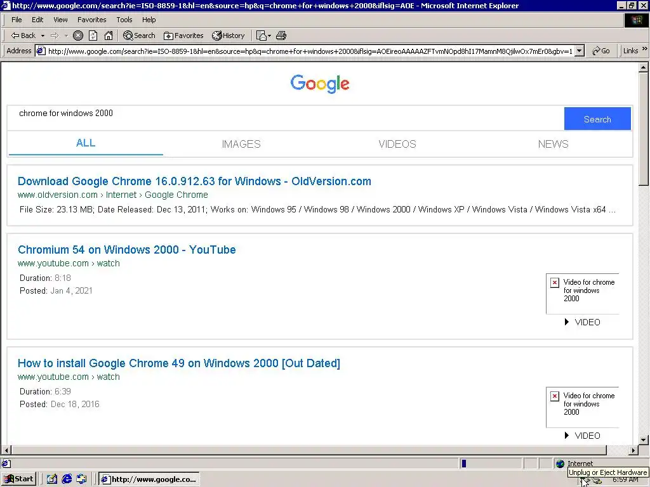
Task: Open the Edit menu
Action: pos(37,20)
